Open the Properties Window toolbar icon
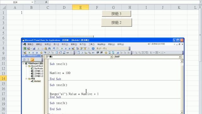 (x=81, y=48)
